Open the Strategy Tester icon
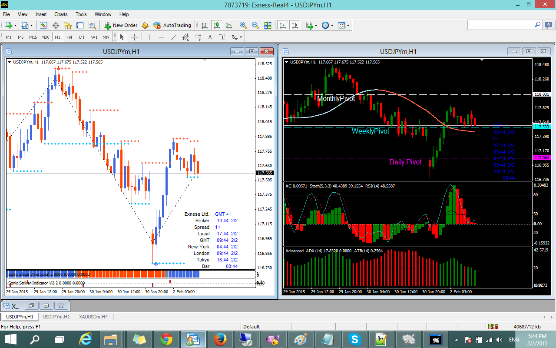This screenshot has width=556, height=348. coord(92,25)
